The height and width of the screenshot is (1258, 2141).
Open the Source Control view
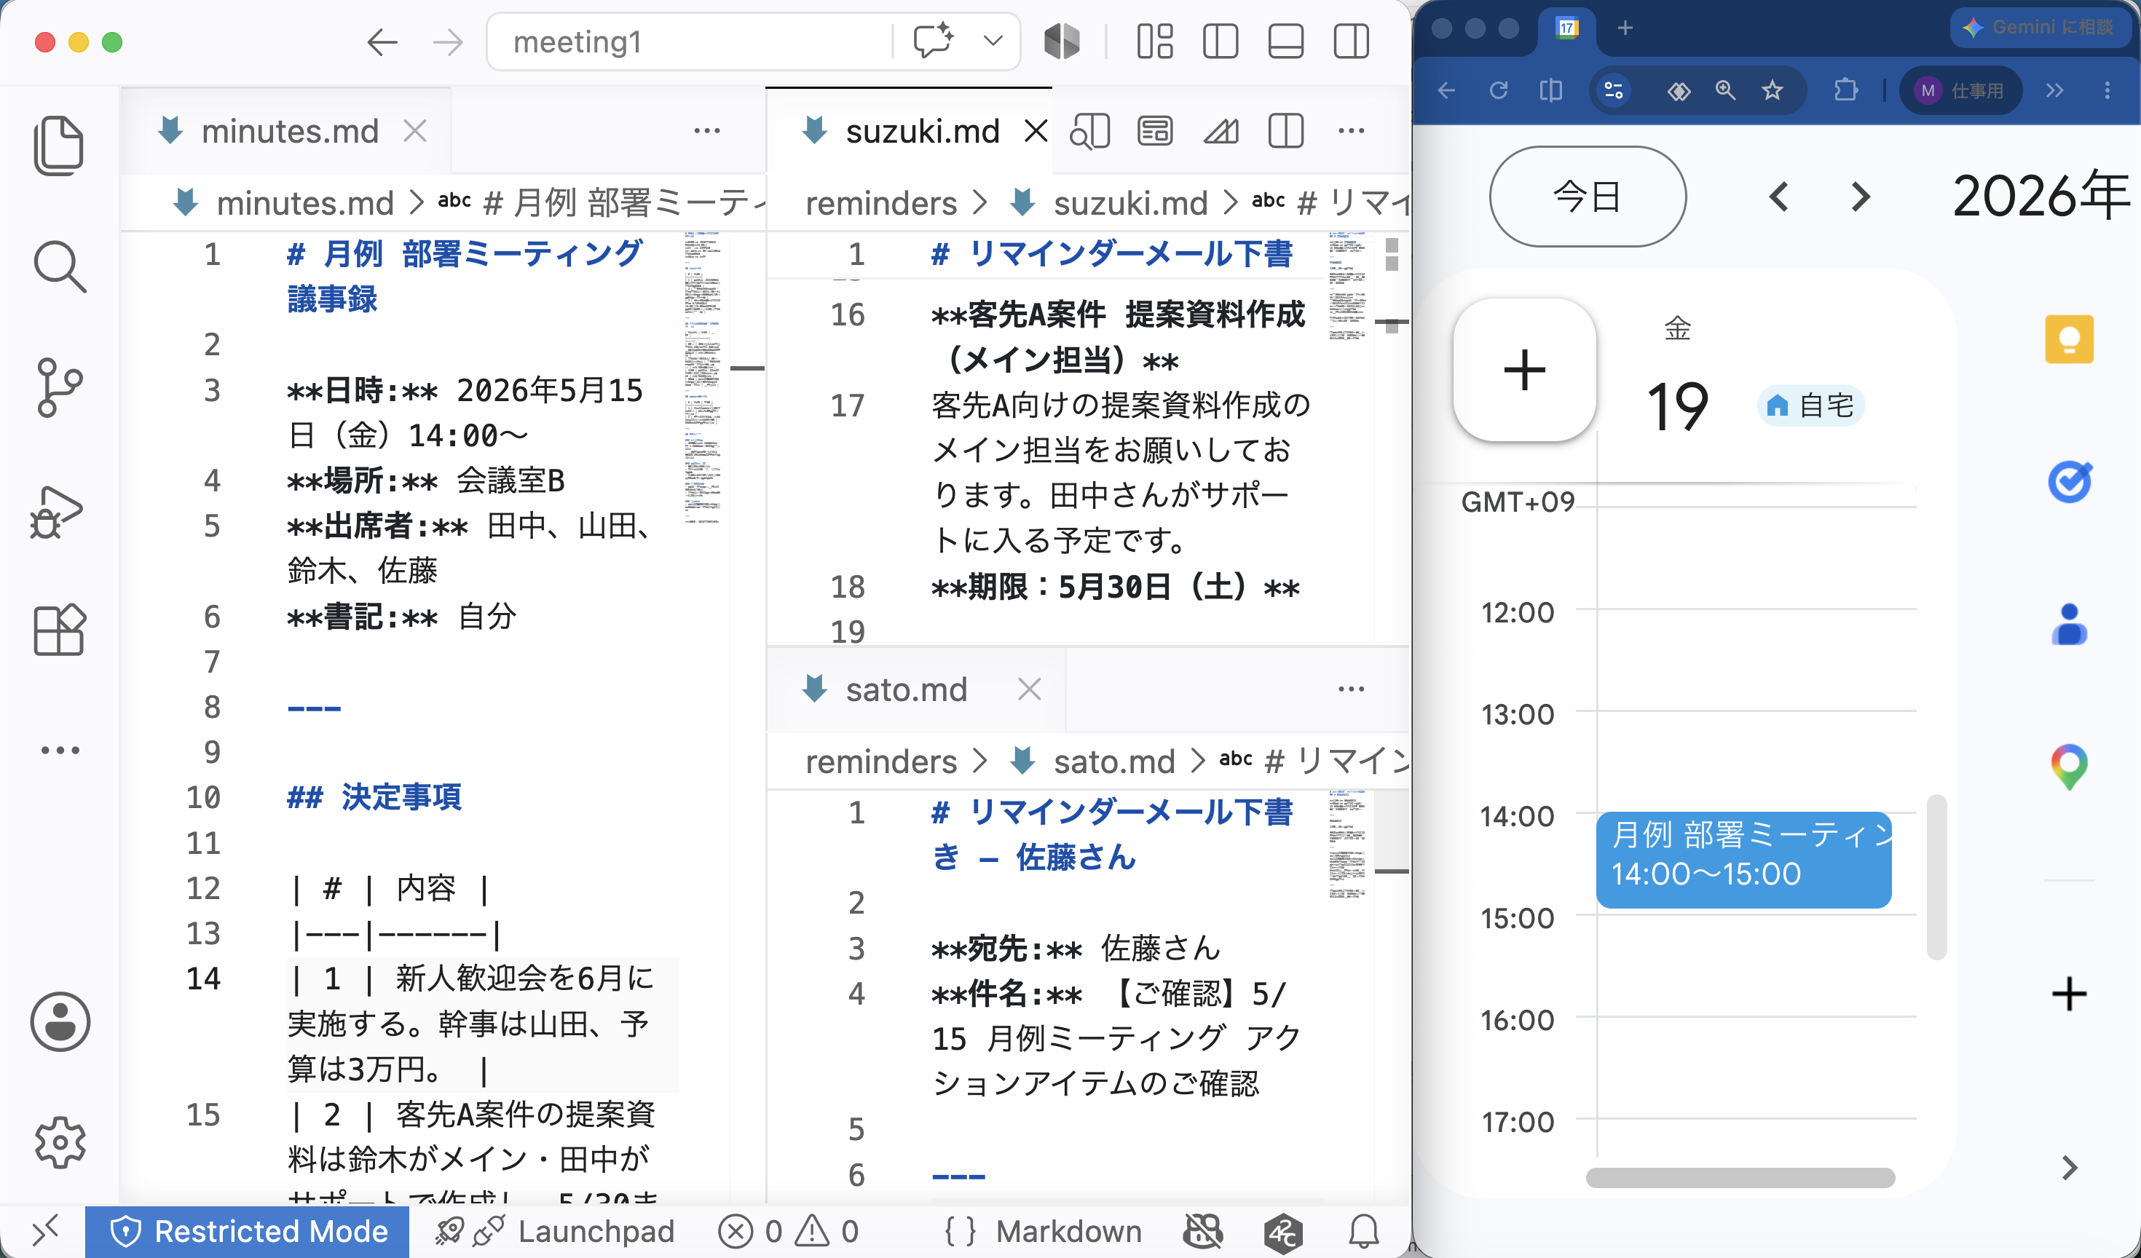58,388
